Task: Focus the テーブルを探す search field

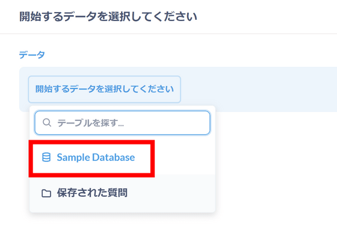Action: coord(122,123)
